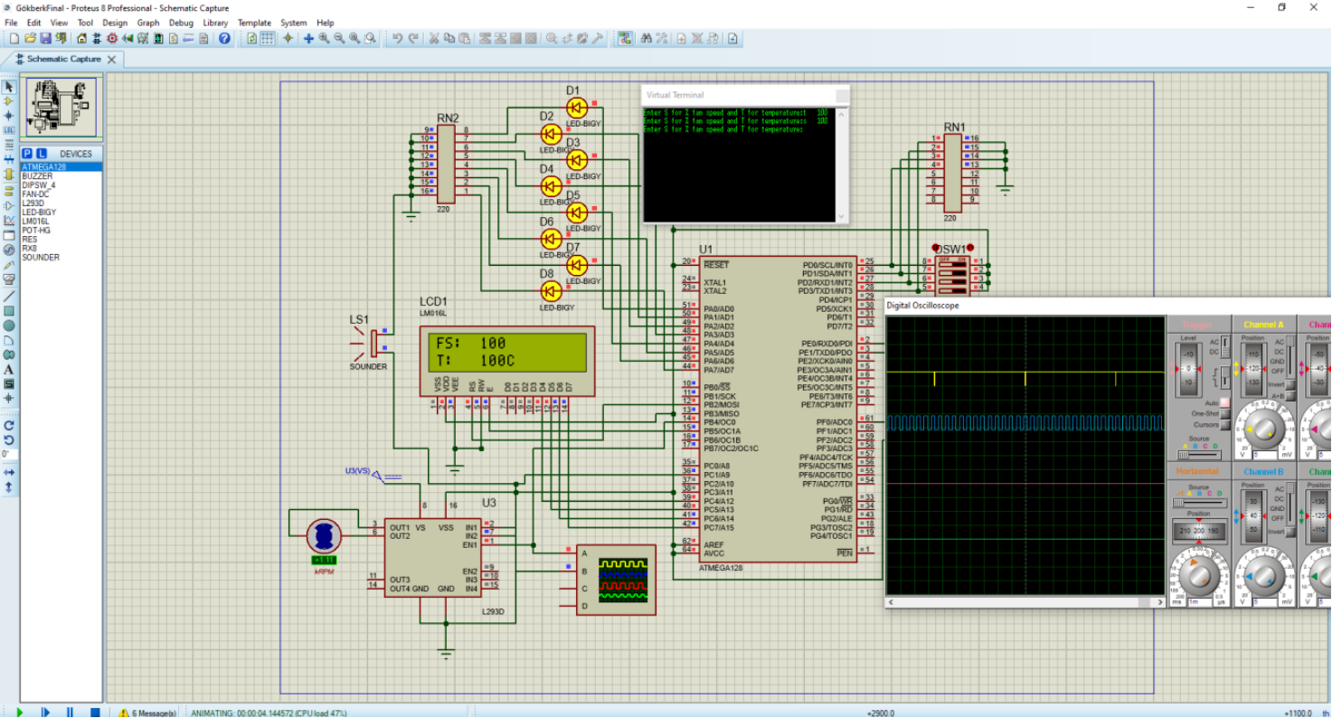
Task: Choose the Graph Mode tool
Action: tap(9, 220)
